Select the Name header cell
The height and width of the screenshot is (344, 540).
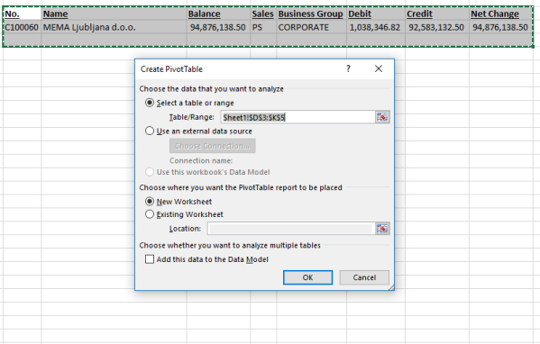(x=114, y=14)
